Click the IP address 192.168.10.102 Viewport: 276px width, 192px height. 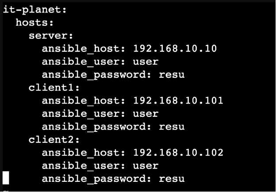pos(178,152)
